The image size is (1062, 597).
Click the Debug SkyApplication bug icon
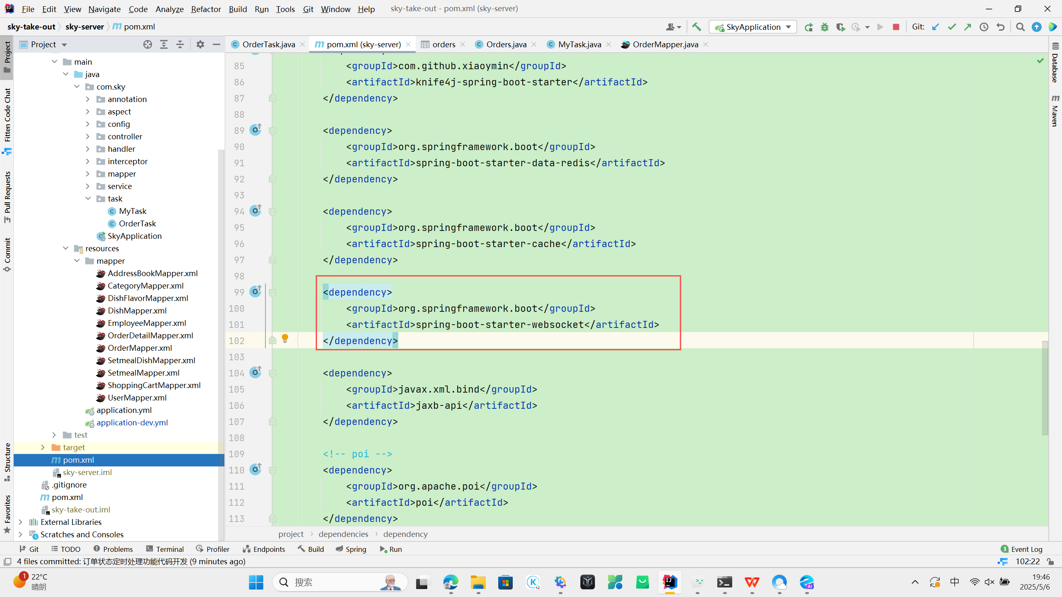[x=824, y=27]
